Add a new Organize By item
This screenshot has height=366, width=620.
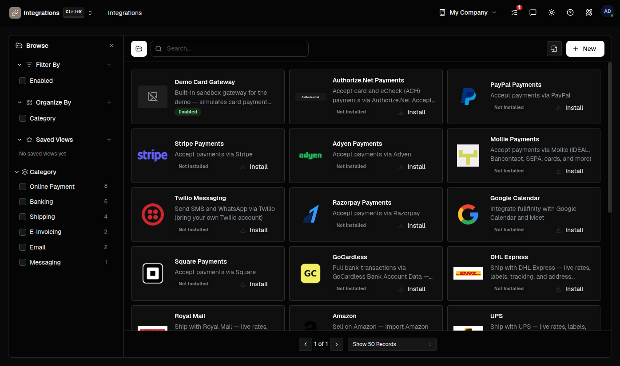(x=109, y=102)
